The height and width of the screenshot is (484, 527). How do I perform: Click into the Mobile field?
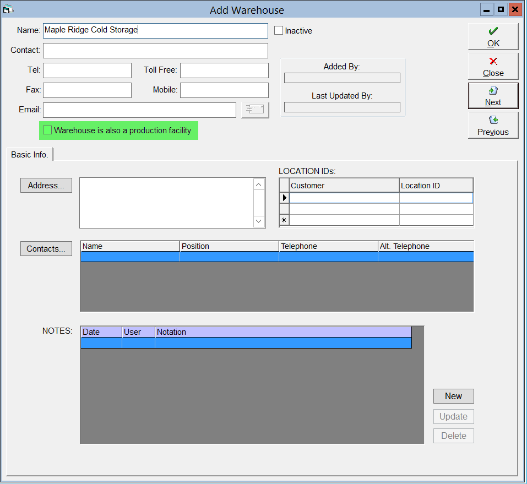point(224,90)
